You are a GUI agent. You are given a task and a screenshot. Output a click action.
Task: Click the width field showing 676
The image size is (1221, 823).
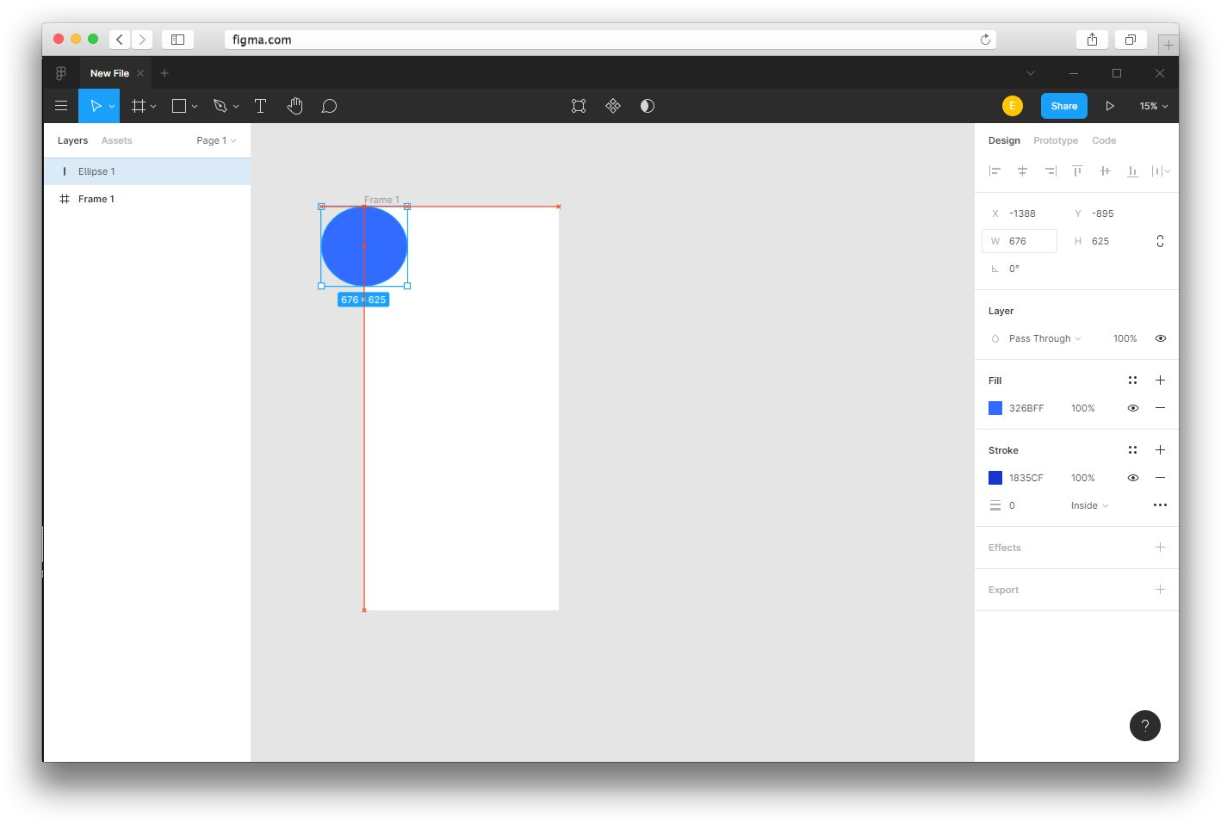1020,241
